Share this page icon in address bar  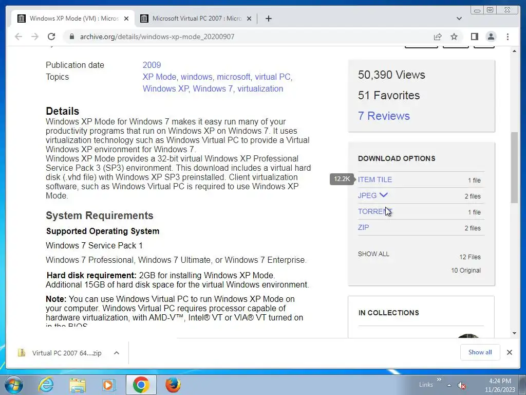(x=438, y=37)
